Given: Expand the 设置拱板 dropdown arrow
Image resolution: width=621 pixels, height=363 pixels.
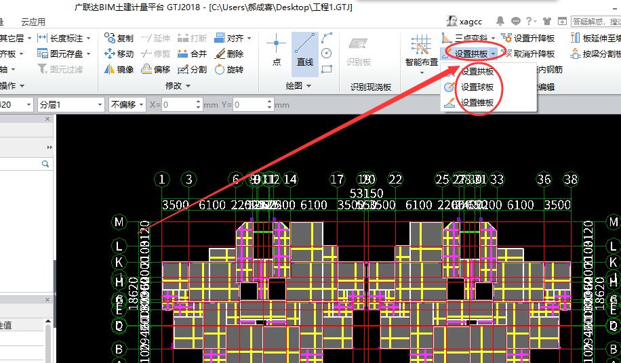Looking at the screenshot, I should [493, 54].
